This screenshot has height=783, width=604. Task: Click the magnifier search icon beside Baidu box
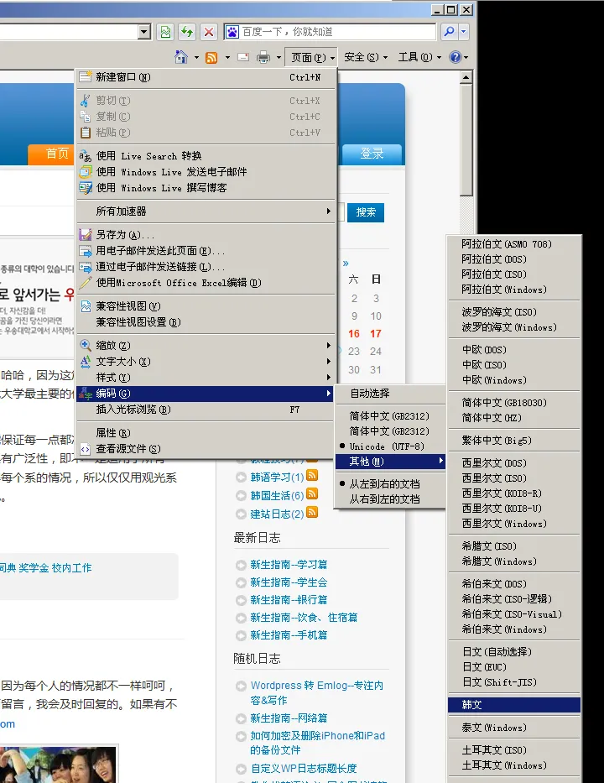(449, 32)
